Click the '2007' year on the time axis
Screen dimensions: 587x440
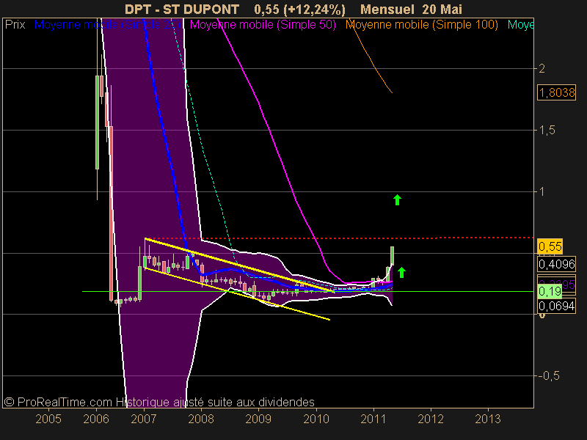click(x=144, y=419)
